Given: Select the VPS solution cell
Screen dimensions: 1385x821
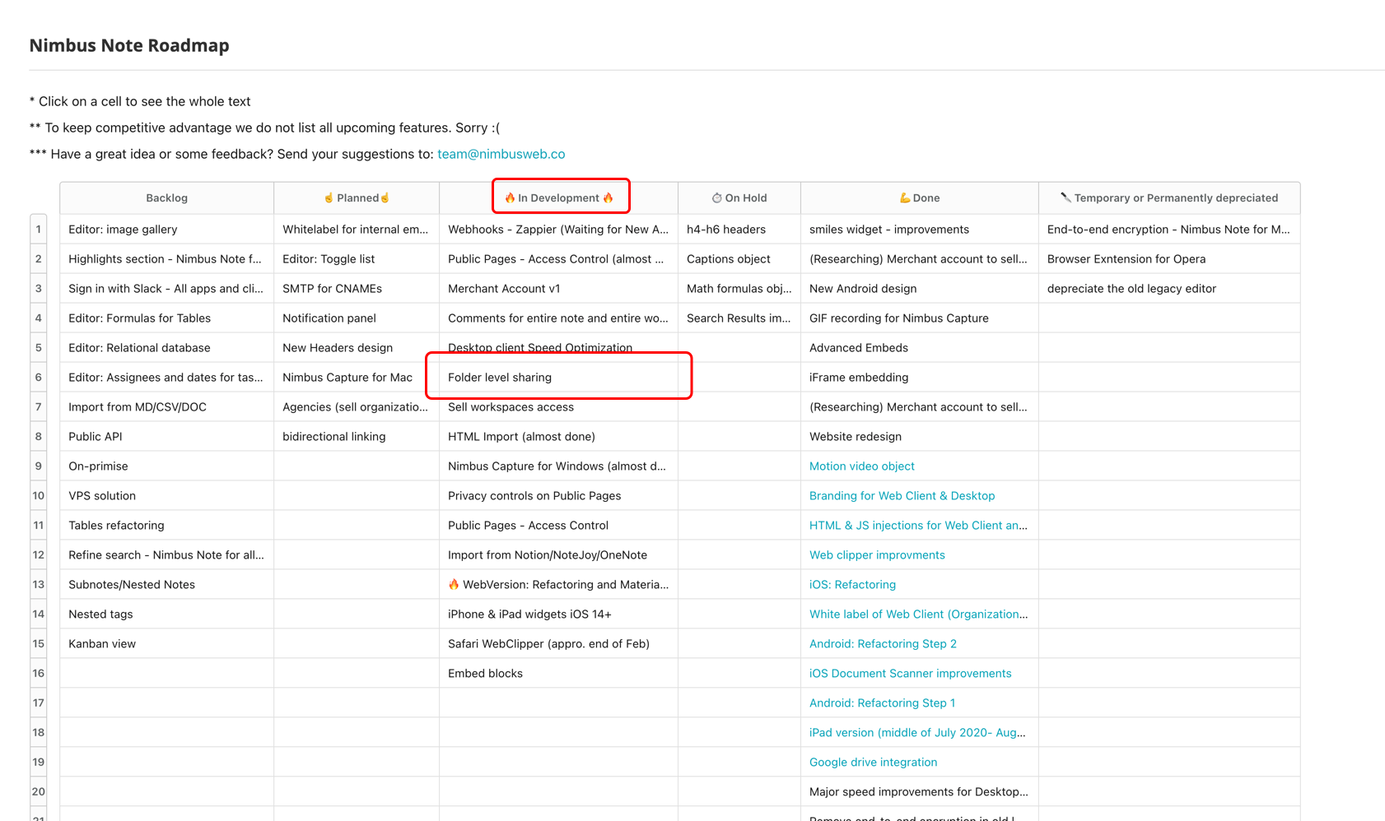Looking at the screenshot, I should click(167, 496).
